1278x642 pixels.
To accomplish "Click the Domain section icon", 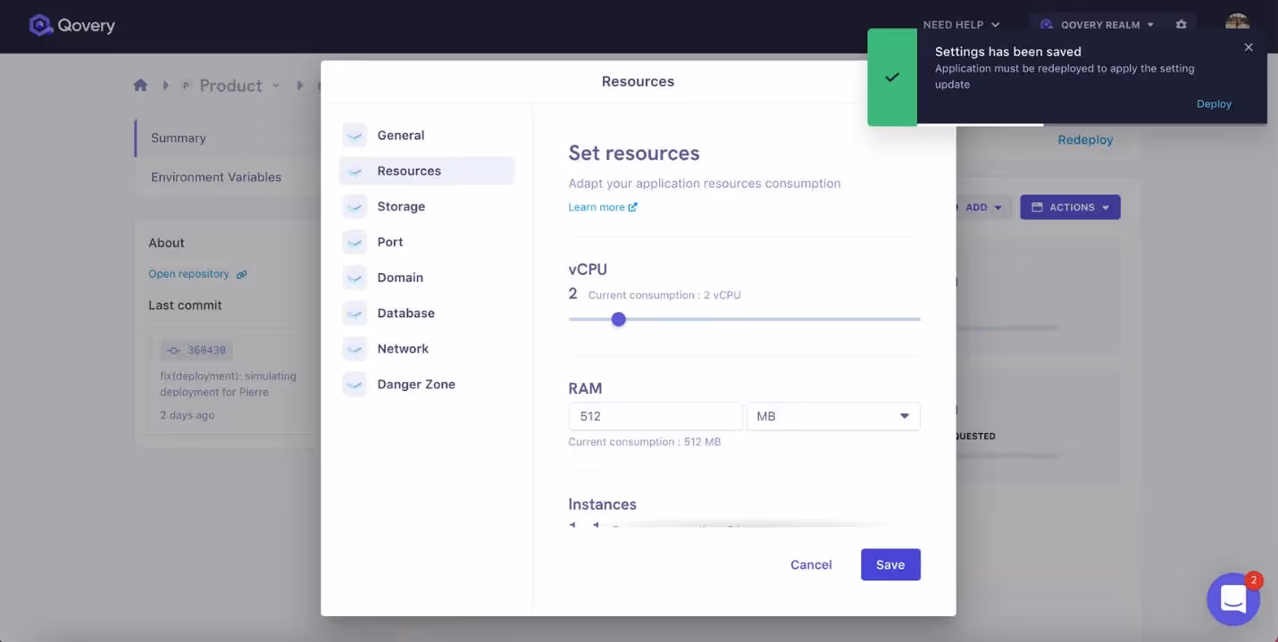I will pos(355,278).
